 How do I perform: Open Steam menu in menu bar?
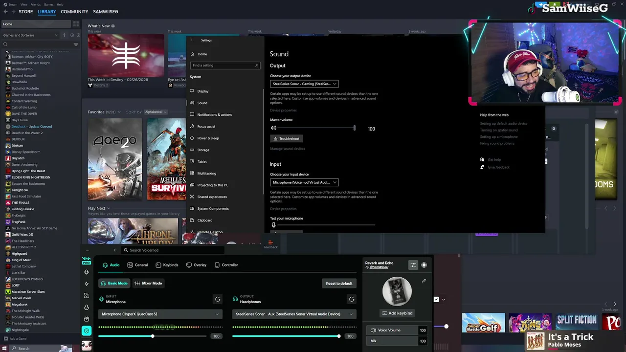point(12,4)
